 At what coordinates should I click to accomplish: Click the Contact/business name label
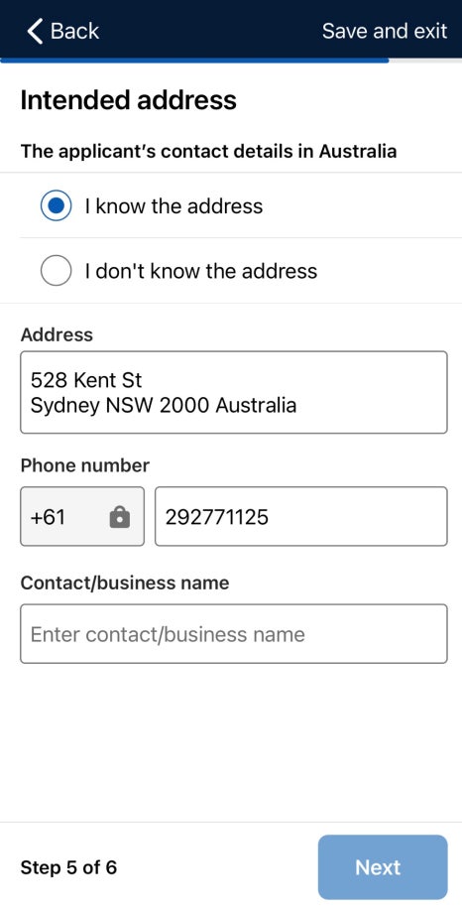click(x=125, y=583)
